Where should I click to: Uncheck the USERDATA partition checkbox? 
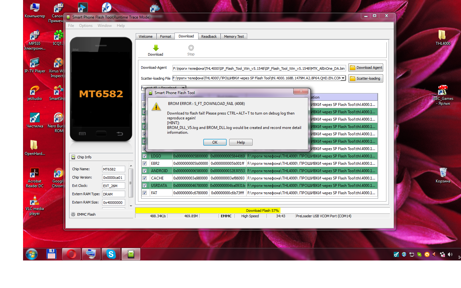pyautogui.click(x=144, y=186)
